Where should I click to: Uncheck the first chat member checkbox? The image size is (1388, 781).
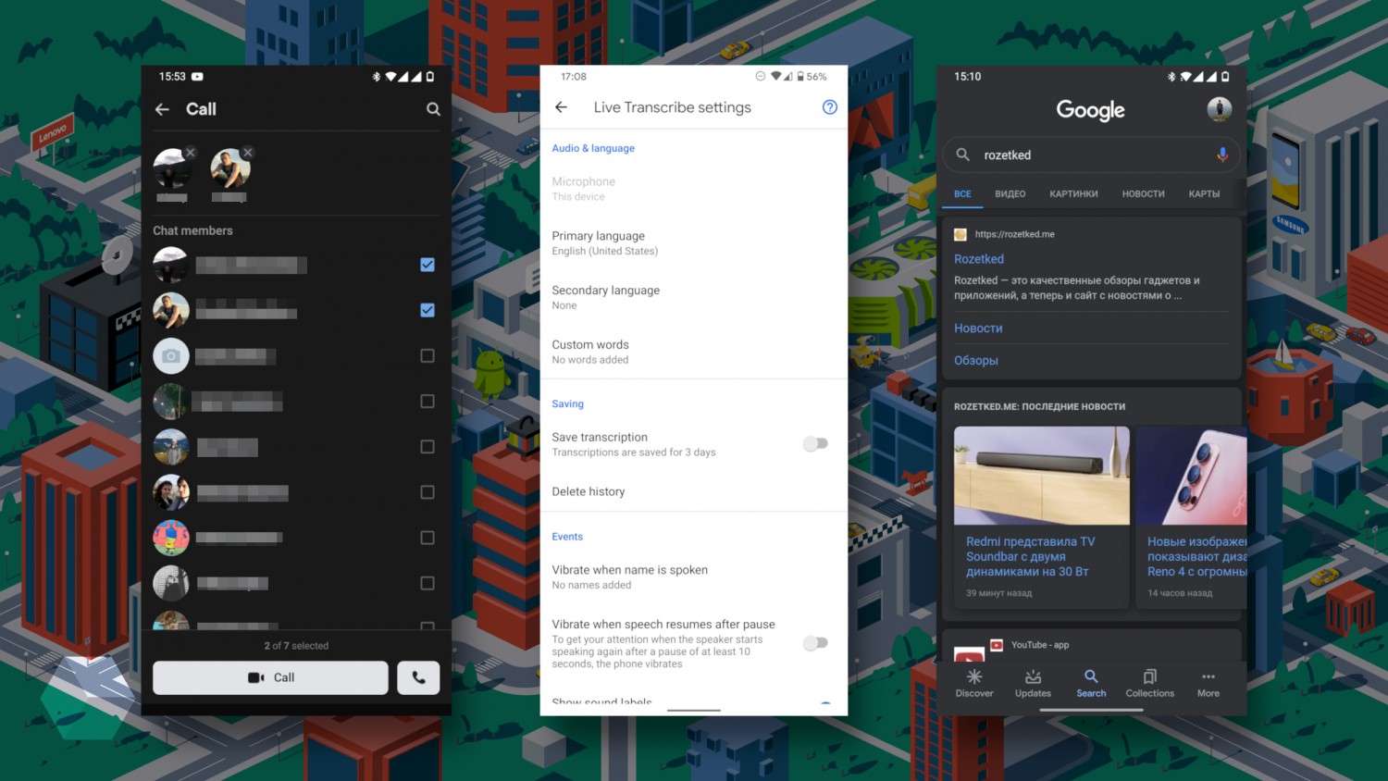pyautogui.click(x=428, y=265)
